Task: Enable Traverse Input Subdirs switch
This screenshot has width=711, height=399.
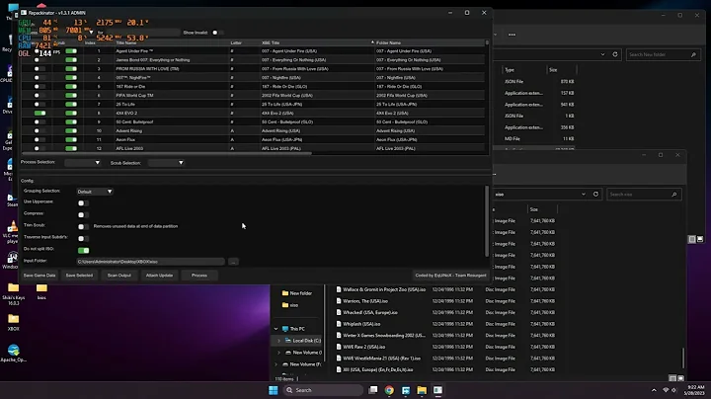Action: 83,238
